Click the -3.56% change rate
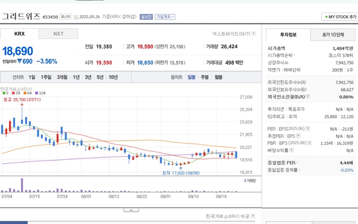Image resolution: width=358 pixels, height=224 pixels. (47, 61)
